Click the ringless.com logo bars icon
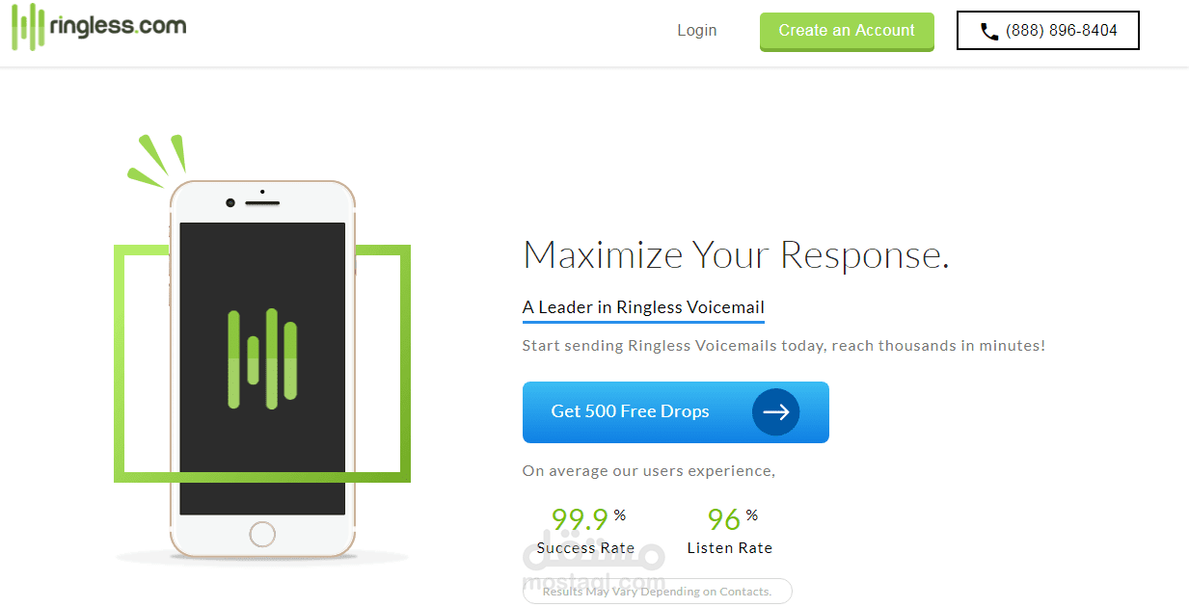 point(27,27)
